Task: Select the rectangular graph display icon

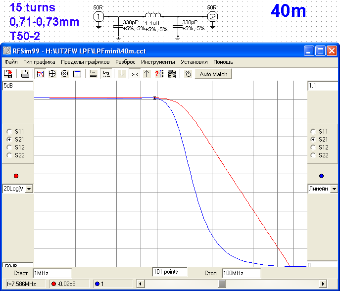Action: coord(41,74)
